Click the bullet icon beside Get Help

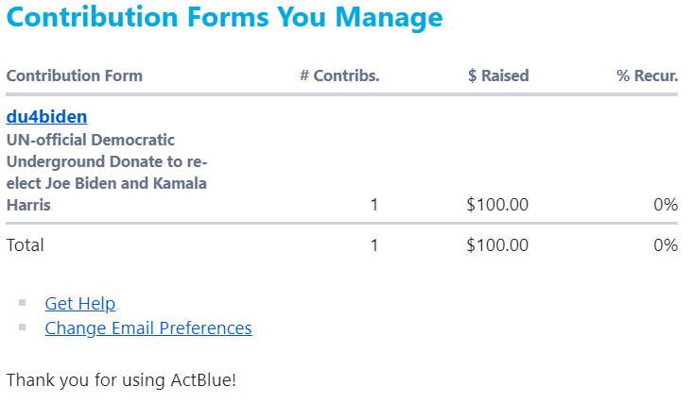[x=23, y=304]
